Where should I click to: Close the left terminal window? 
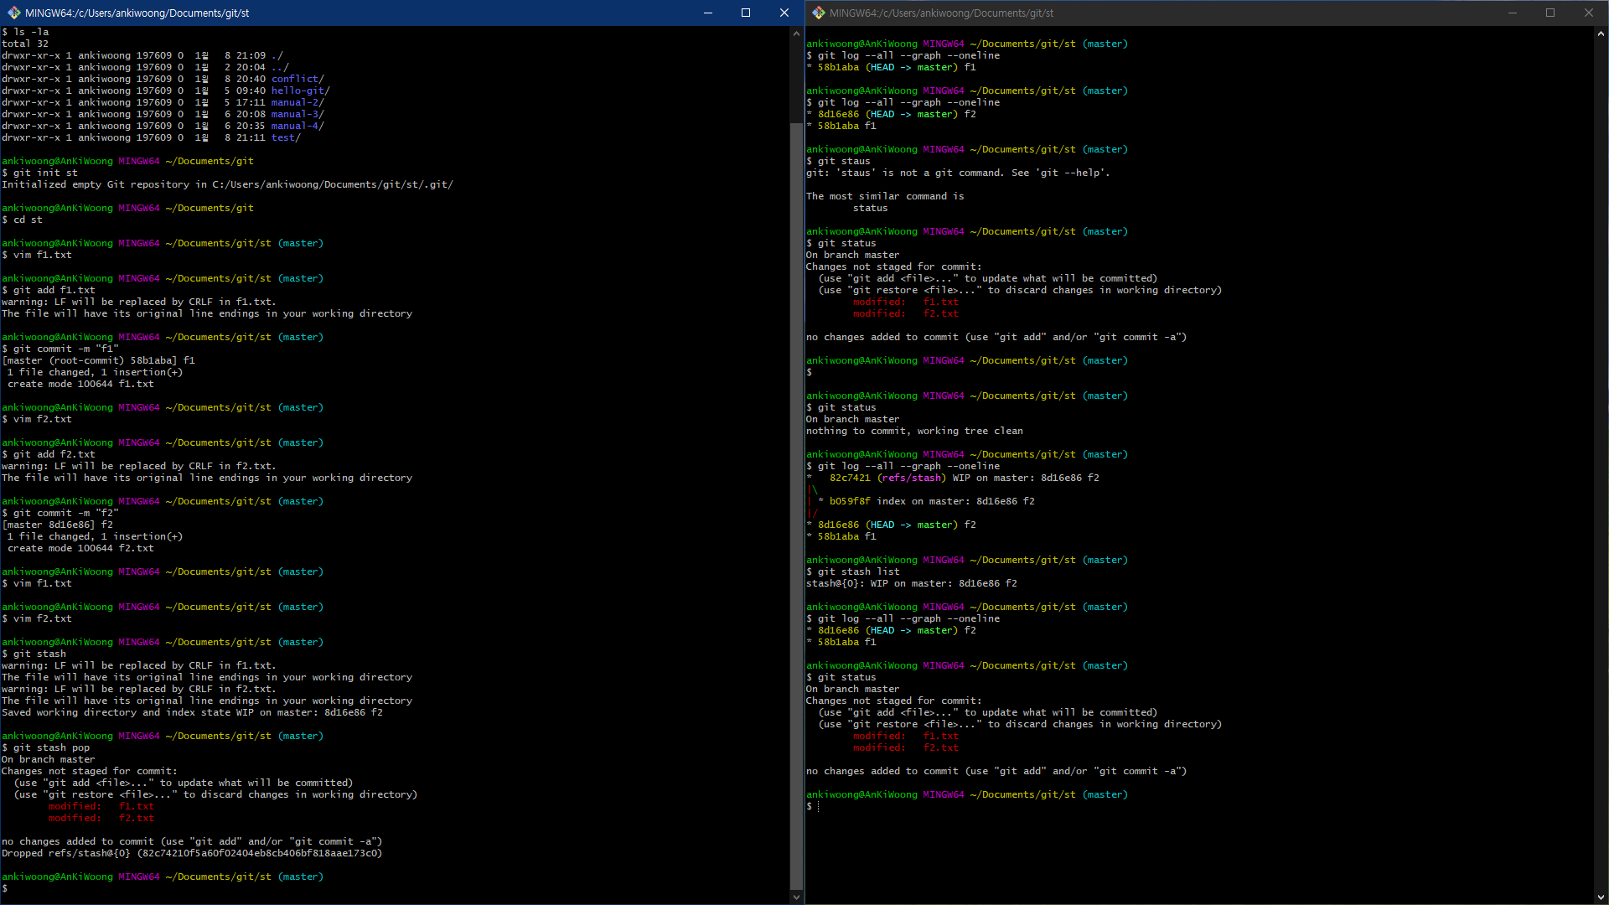point(784,13)
